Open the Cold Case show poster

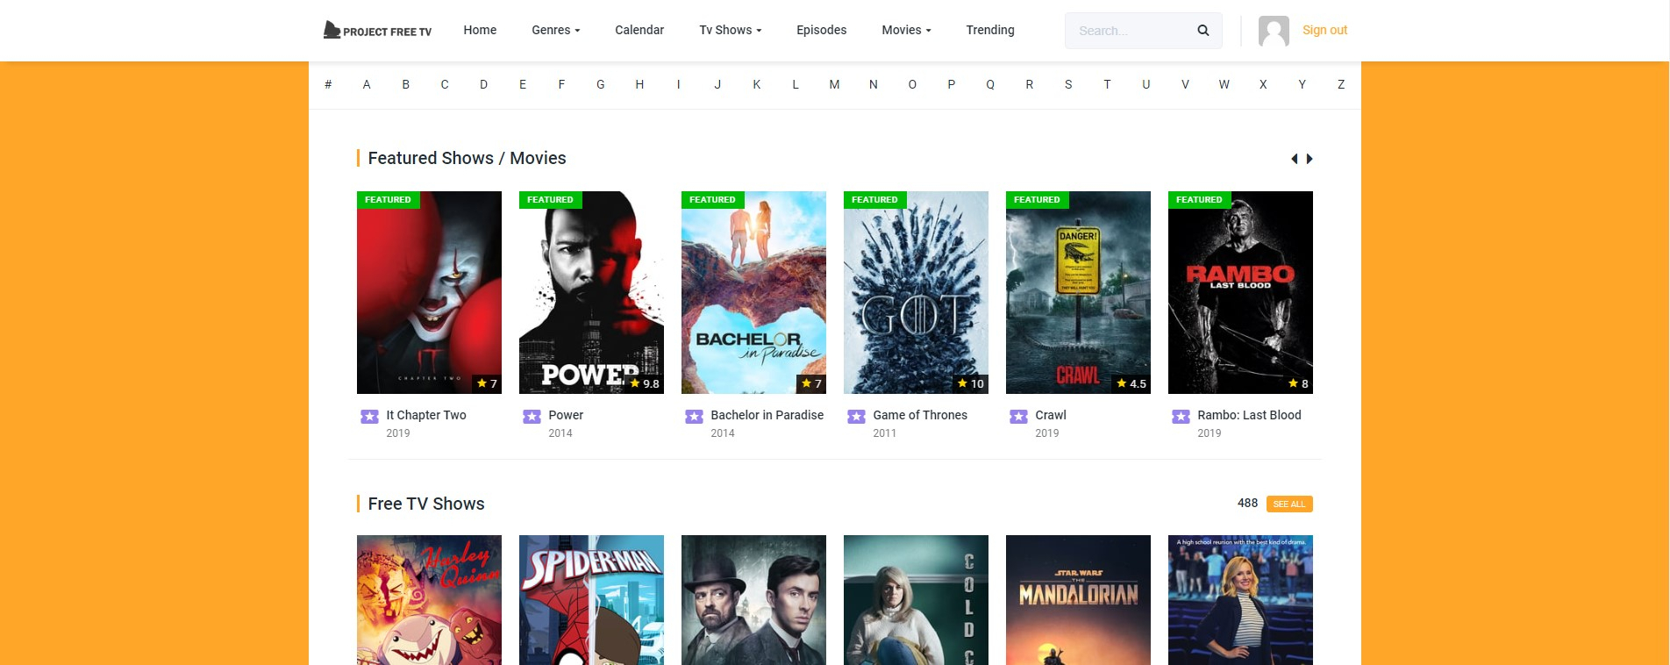pyautogui.click(x=916, y=600)
